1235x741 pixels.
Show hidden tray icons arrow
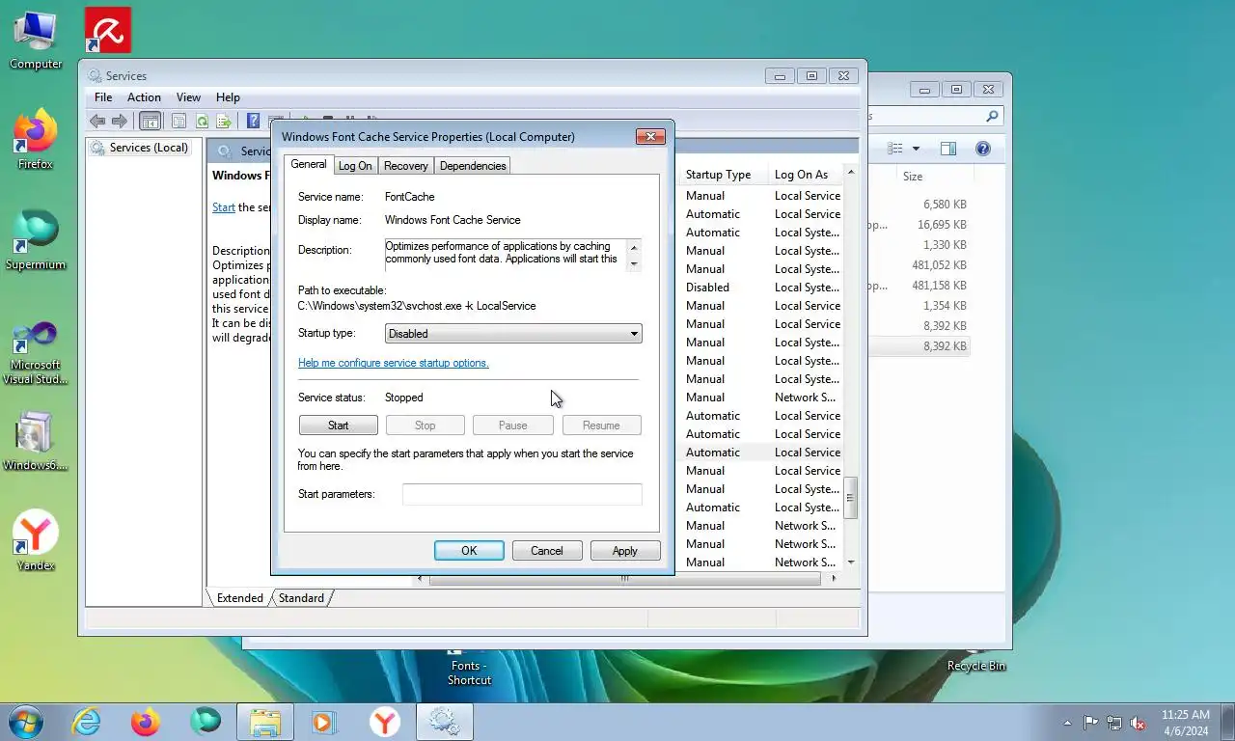coord(1067,723)
